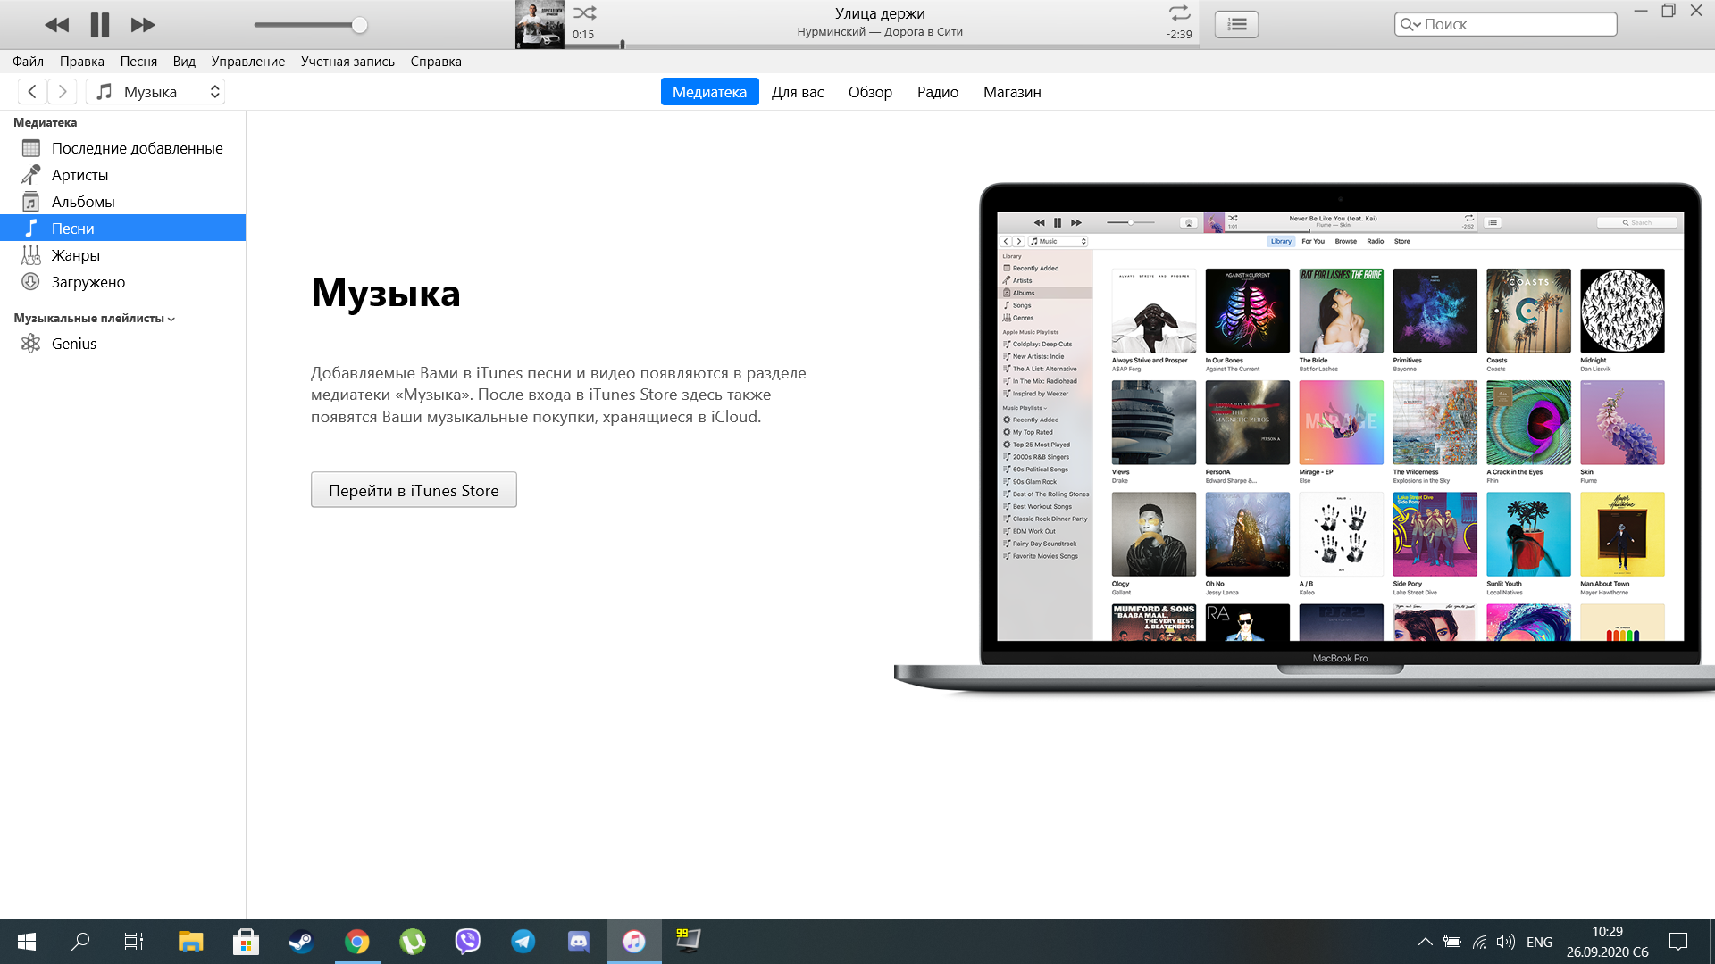Open Windows taskbar search
This screenshot has height=964, width=1715.
(x=80, y=942)
